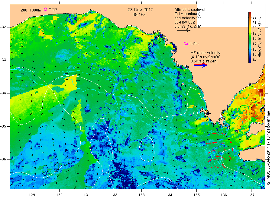The width and height of the screenshot is (272, 199).
Task: Click the '(0.1m contours)' legend line
Action: [187, 14]
